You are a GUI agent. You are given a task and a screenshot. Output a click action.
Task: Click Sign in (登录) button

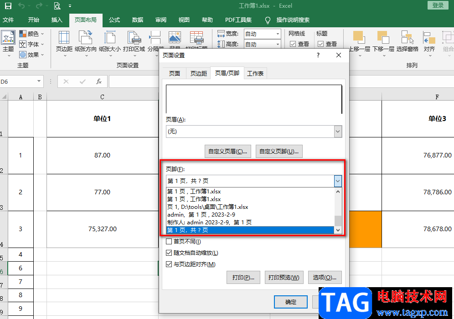coord(438,5)
